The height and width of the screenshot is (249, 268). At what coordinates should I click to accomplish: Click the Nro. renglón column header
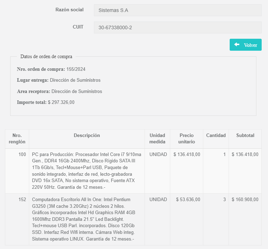point(17,139)
